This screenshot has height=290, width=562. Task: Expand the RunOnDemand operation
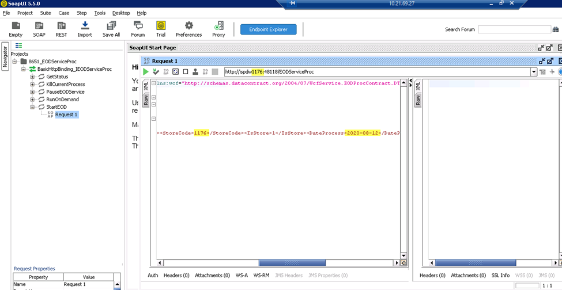32,100
